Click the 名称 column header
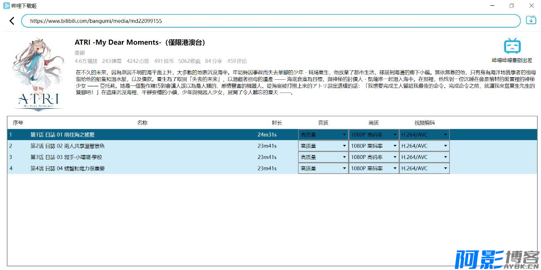 point(142,122)
